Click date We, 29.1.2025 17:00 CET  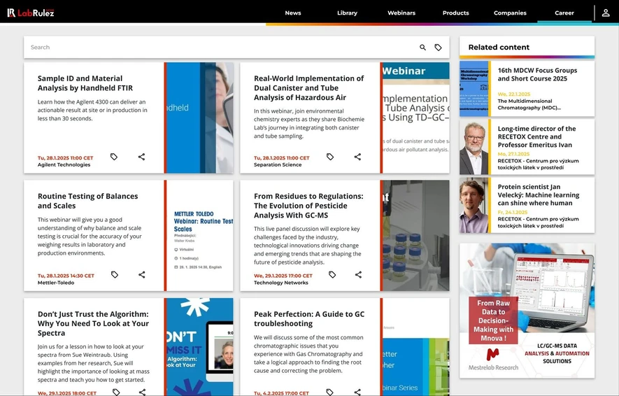click(x=283, y=276)
